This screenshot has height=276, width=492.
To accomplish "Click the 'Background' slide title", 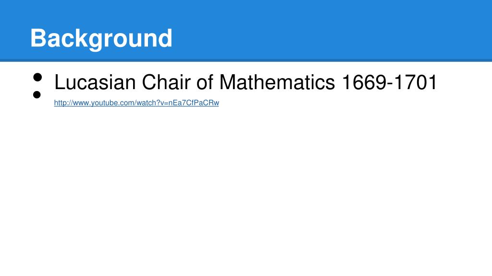I will pos(101,38).
